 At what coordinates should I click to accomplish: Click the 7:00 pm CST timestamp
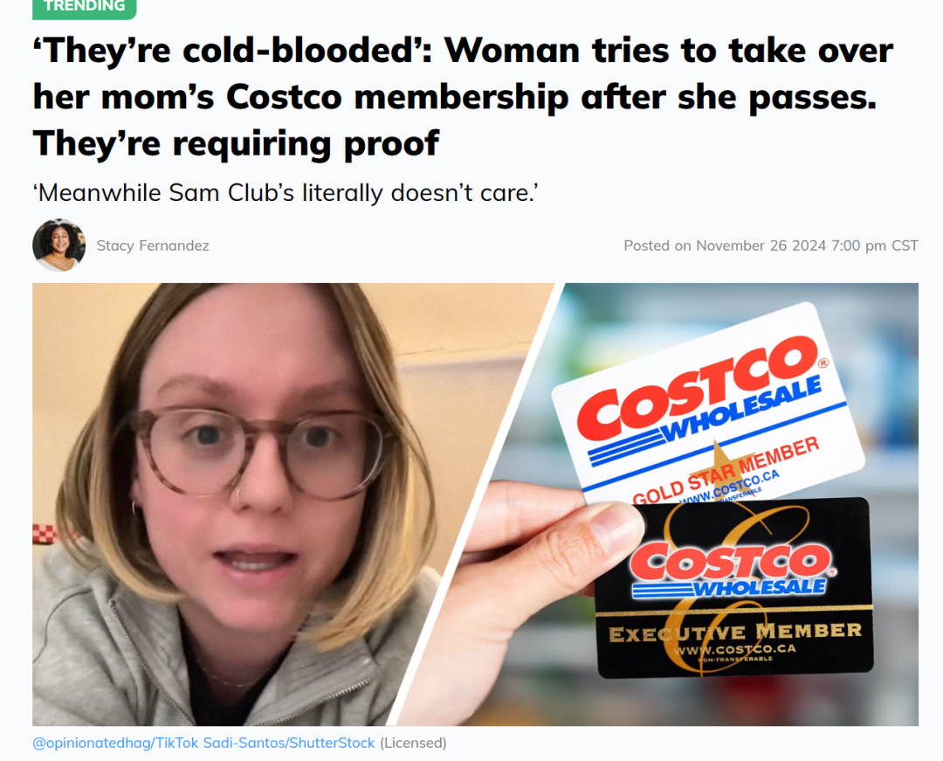(875, 246)
